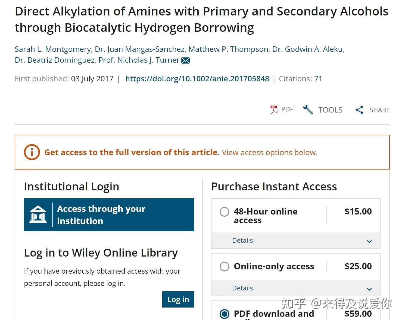Click author Dr. Juan Mangas-Sanchez
402x320 pixels.
pos(140,49)
